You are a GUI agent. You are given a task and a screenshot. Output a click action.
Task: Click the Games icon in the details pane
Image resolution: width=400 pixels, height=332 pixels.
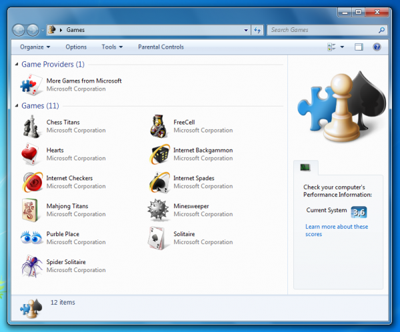pos(31,308)
